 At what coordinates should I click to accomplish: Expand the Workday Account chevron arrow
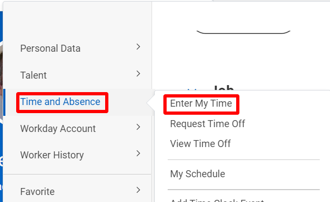pyautogui.click(x=138, y=127)
